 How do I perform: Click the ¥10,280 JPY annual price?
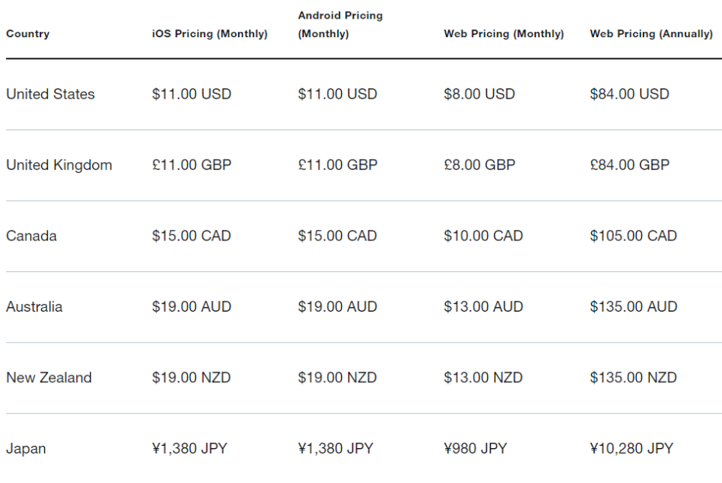pyautogui.click(x=632, y=448)
